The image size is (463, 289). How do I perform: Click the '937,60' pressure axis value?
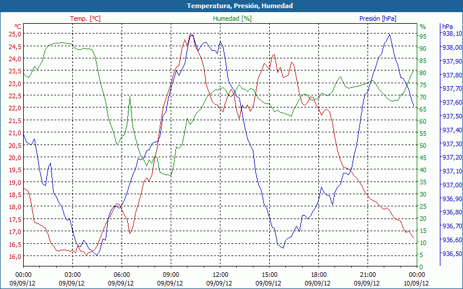click(x=453, y=102)
